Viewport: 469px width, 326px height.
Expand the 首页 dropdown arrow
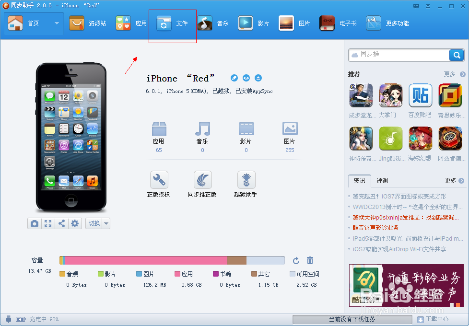click(57, 23)
